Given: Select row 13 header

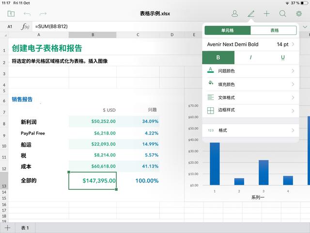Looking at the screenshot, I should (x=4, y=181).
